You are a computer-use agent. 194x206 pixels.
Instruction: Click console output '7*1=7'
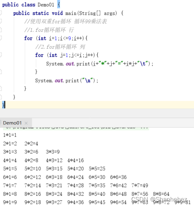[x=10, y=185]
